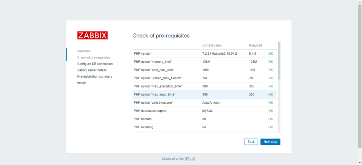Click the Next step button
Screen dimensions: 362x165
[270, 141]
